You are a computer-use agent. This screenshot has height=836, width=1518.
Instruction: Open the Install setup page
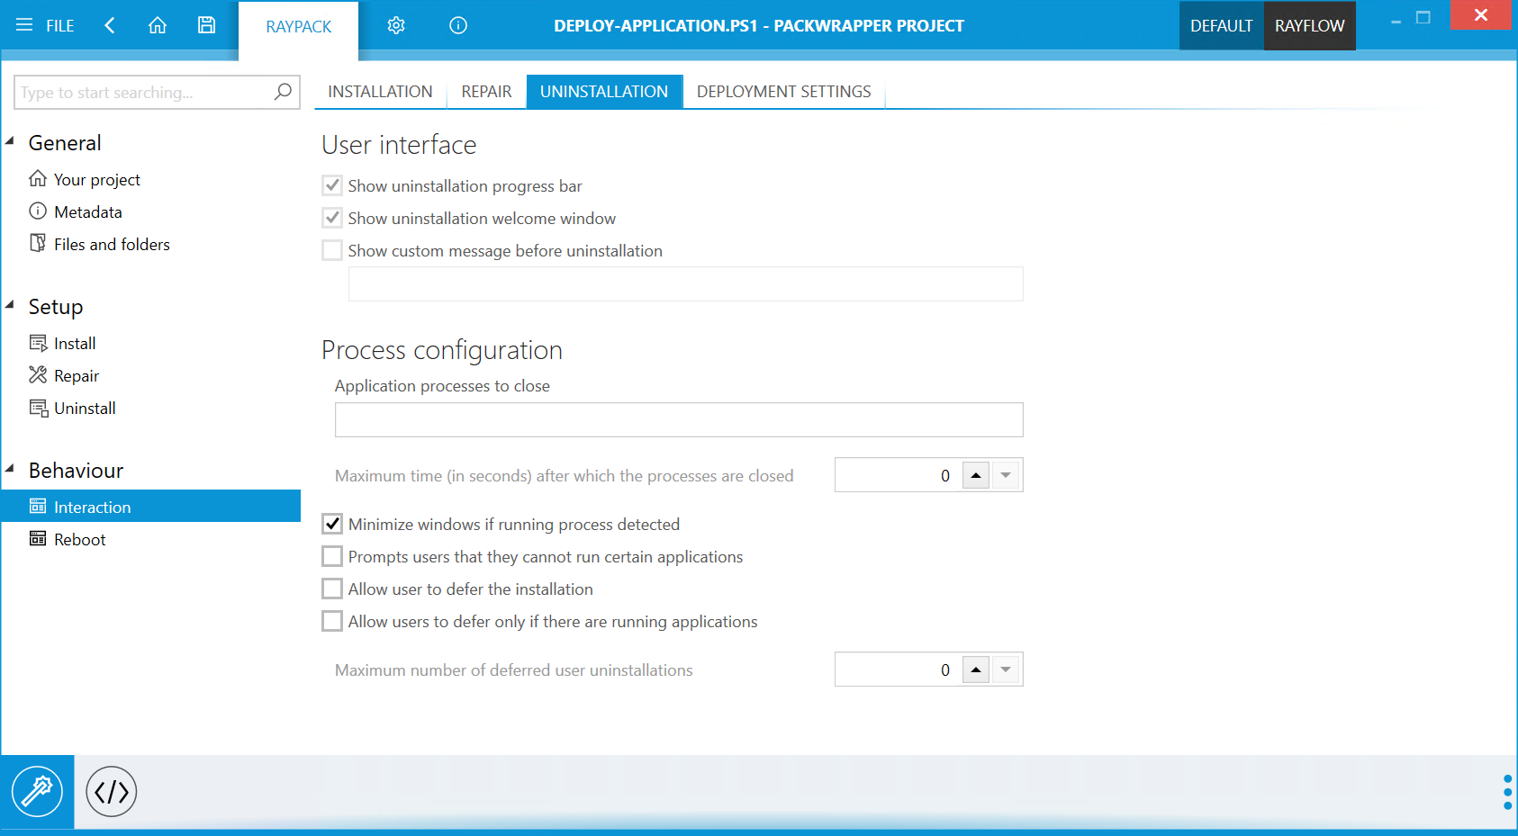pos(75,343)
